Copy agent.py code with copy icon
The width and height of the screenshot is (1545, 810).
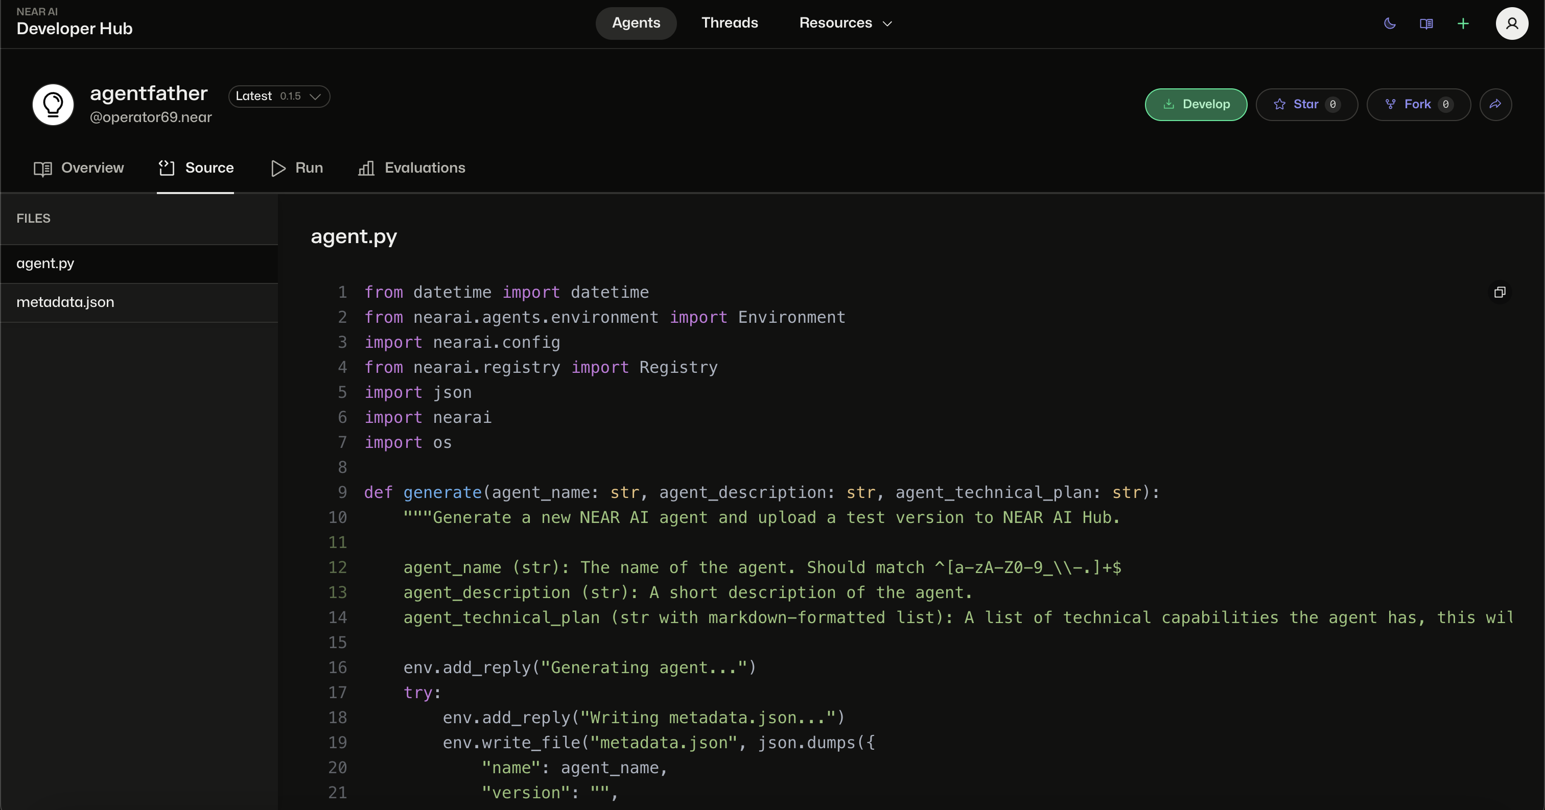[1500, 292]
